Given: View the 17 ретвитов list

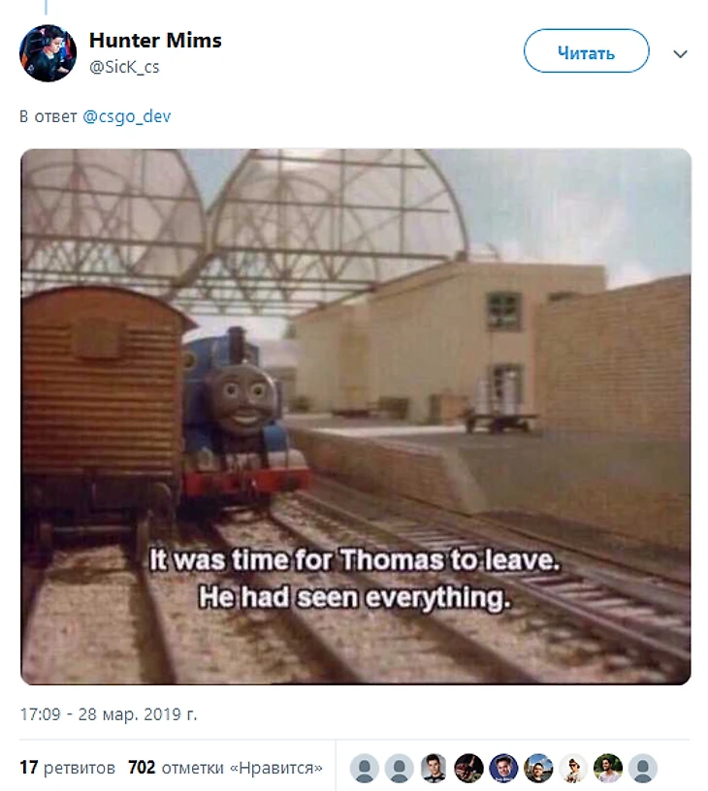Looking at the screenshot, I should click(x=67, y=768).
